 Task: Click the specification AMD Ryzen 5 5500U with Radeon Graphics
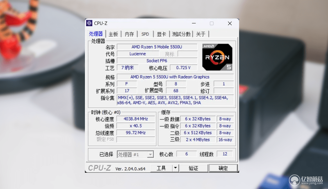coord(175,77)
